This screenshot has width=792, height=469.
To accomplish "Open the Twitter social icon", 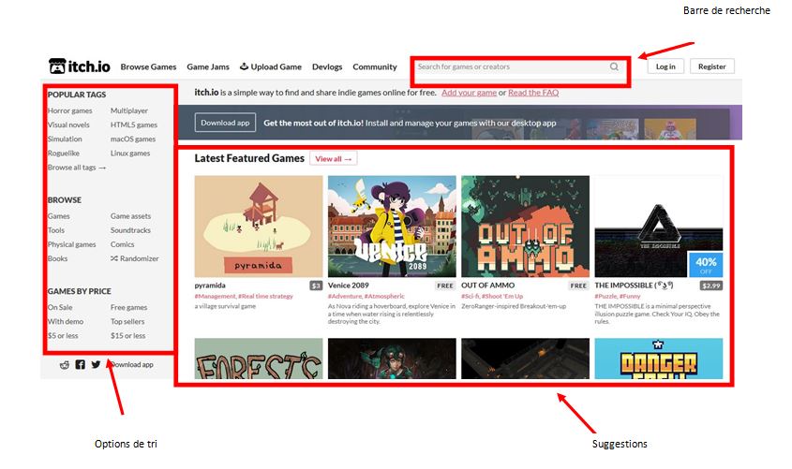I will tap(96, 364).
